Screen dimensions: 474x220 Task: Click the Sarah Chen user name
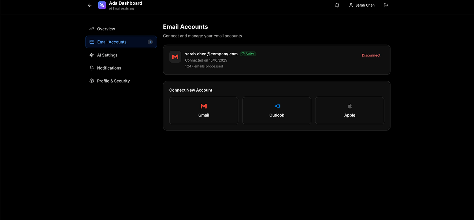point(365,5)
